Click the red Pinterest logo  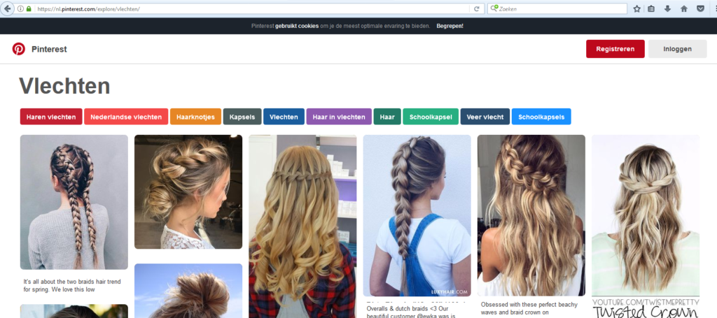(x=19, y=49)
